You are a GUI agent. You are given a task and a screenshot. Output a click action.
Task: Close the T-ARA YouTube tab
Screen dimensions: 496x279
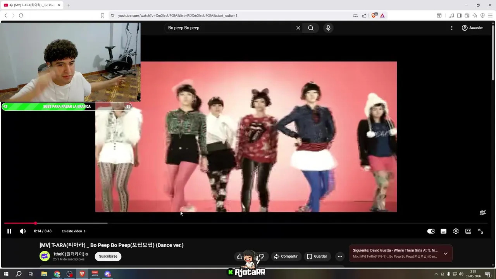click(x=59, y=5)
